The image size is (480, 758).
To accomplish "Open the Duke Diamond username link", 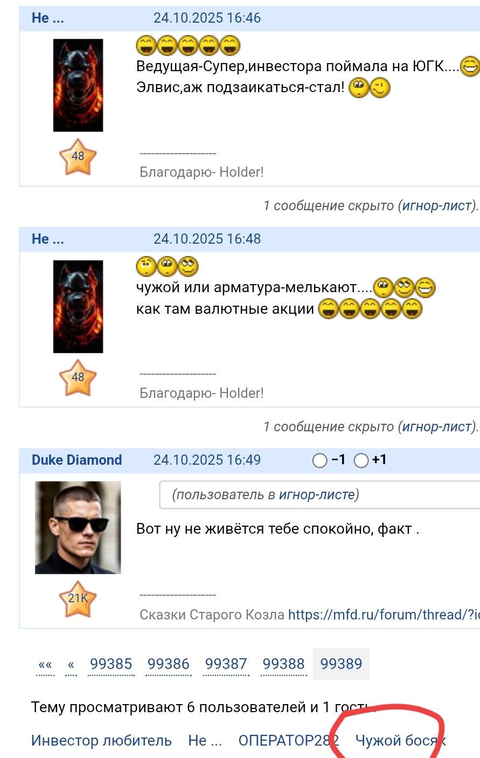I will click(77, 460).
